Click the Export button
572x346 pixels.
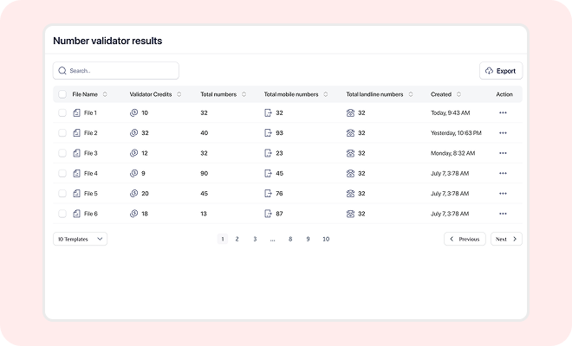click(x=501, y=71)
